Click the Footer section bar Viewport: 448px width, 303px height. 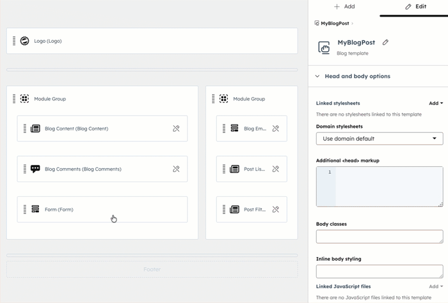click(x=152, y=269)
